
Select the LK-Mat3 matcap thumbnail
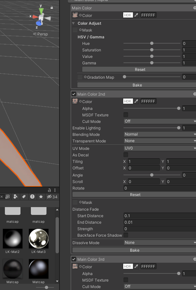[39, 239]
